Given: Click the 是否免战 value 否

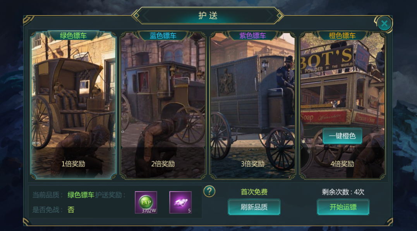Looking at the screenshot, I should (71, 210).
